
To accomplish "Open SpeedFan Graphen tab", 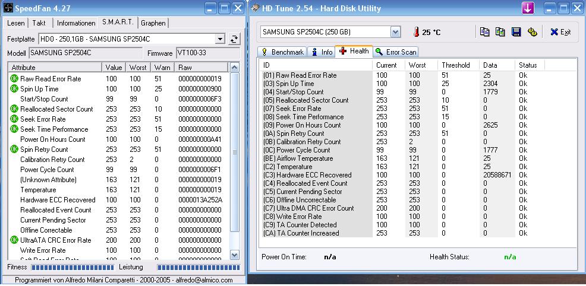I will click(153, 23).
